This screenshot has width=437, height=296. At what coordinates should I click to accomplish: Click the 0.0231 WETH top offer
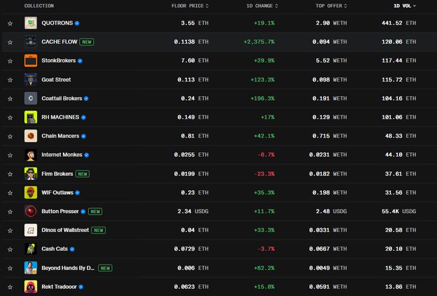pyautogui.click(x=328, y=155)
